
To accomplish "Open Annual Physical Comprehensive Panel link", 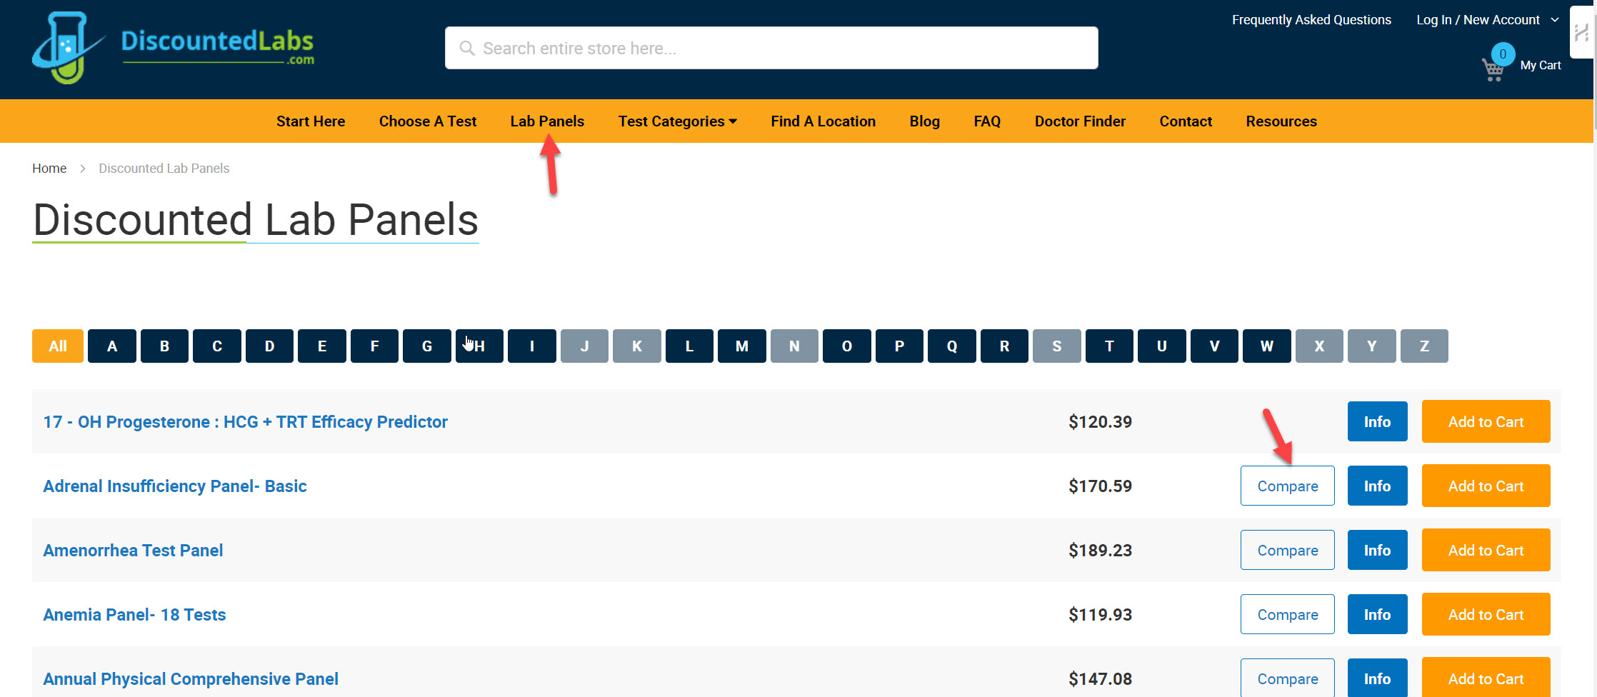I will point(191,679).
